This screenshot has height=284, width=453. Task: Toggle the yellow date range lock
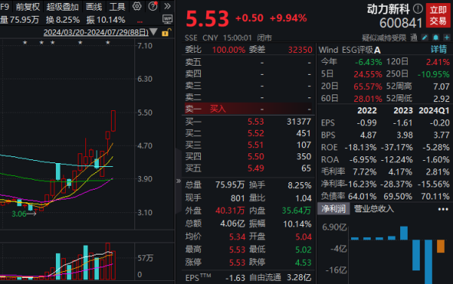(x=166, y=32)
